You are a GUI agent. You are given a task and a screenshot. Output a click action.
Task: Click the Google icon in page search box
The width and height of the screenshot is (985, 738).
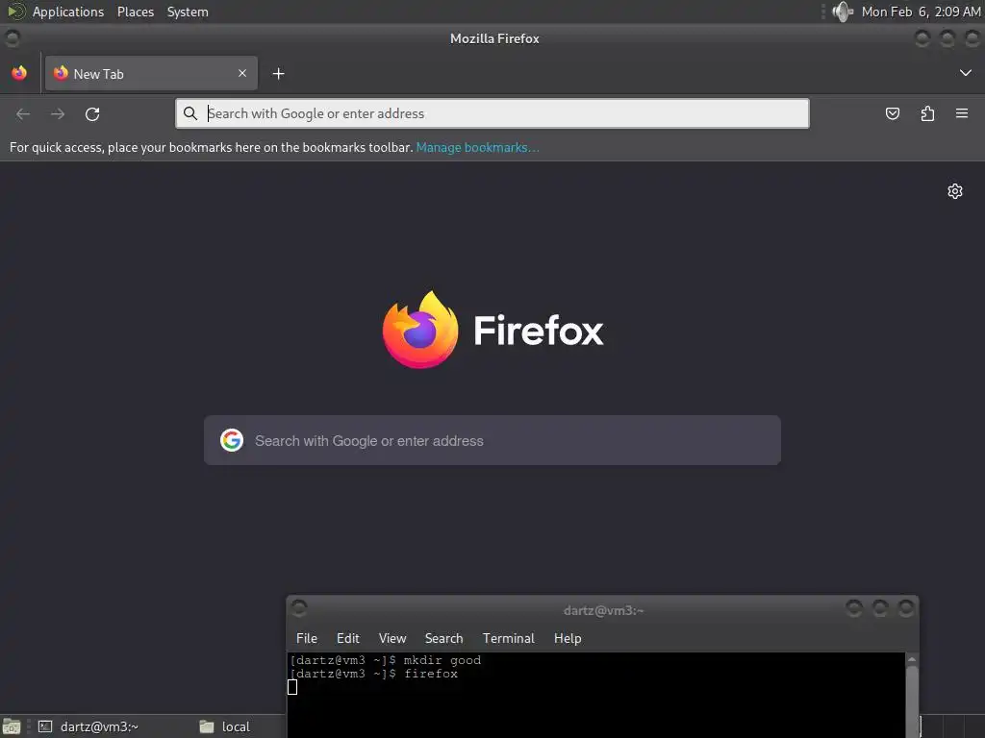point(232,440)
